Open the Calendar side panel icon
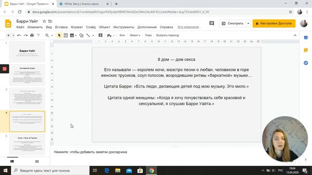Viewport: 312px width, 175px height. click(306, 37)
